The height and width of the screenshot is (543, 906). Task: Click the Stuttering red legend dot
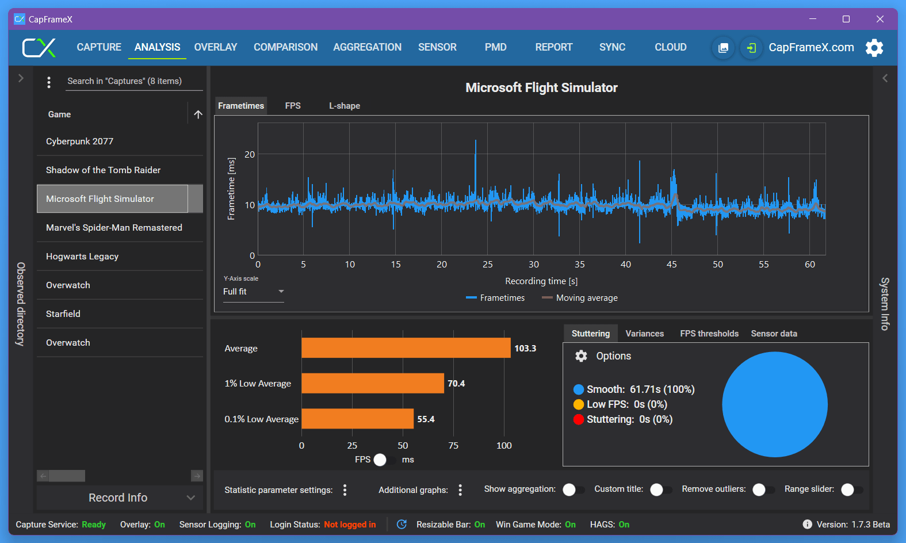pos(579,419)
